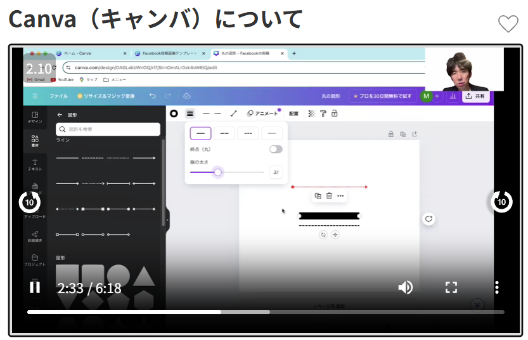This screenshot has width=528, height=340.
Task: Click the line weight value field 37
Action: click(x=276, y=172)
